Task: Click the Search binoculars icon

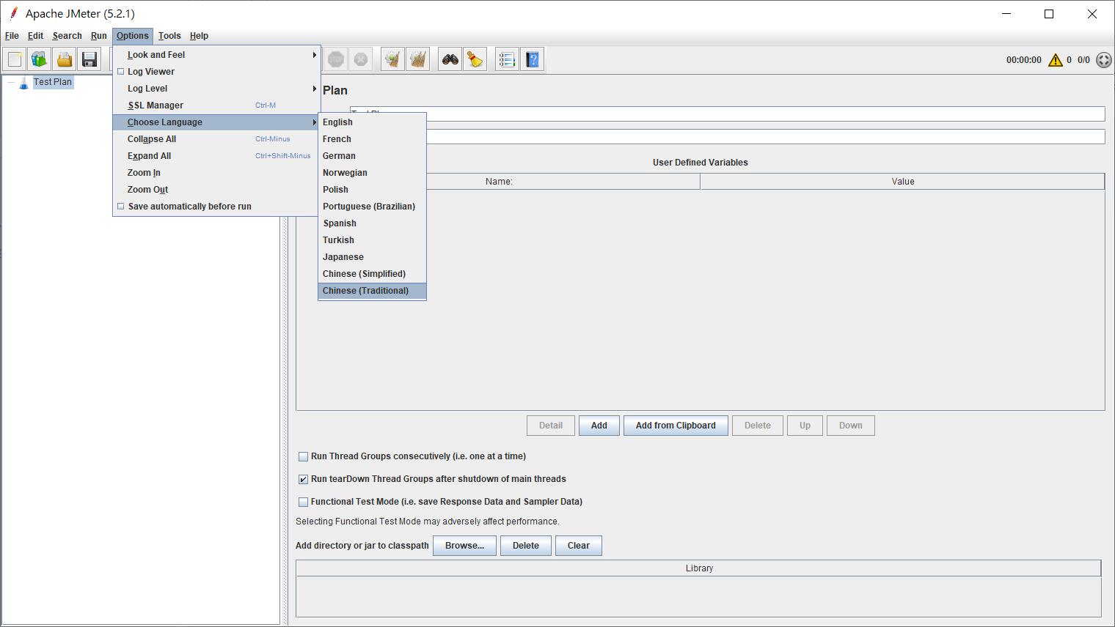Action: (450, 59)
